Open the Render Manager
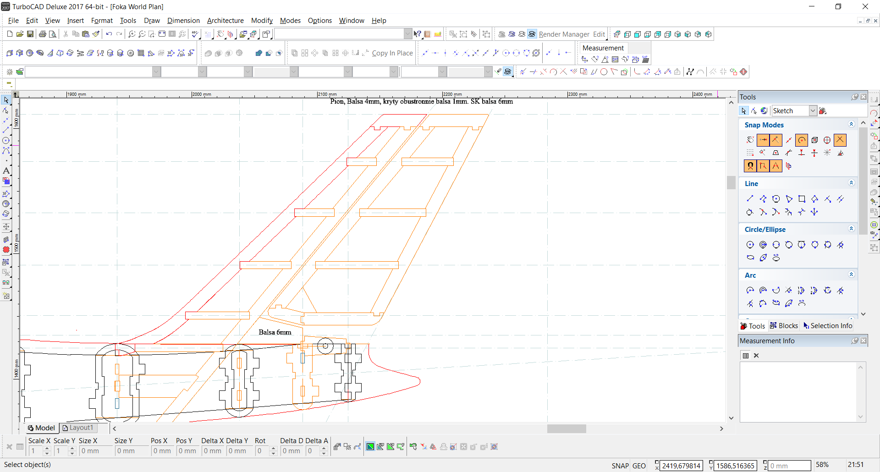This screenshot has height=472, width=880. click(564, 34)
